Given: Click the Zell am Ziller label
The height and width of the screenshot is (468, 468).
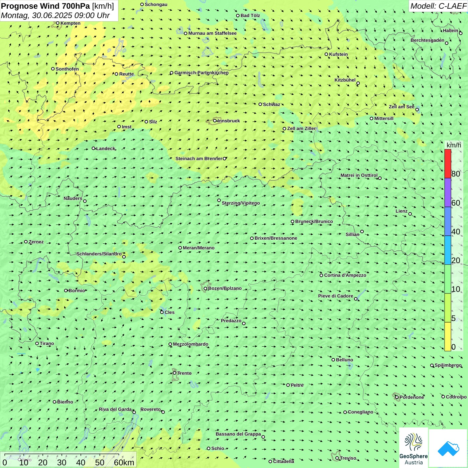Looking at the screenshot, I should pos(302,128).
